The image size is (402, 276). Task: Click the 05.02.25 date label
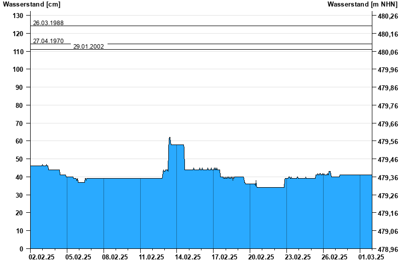point(79,257)
